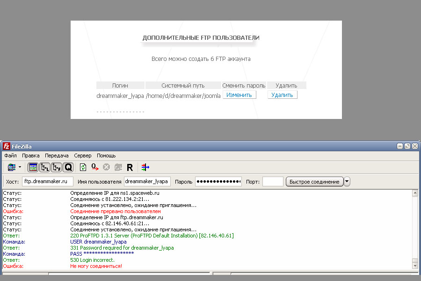Toggle the remote directory tree view
Screen dimensions: 421x281
click(x=57, y=167)
